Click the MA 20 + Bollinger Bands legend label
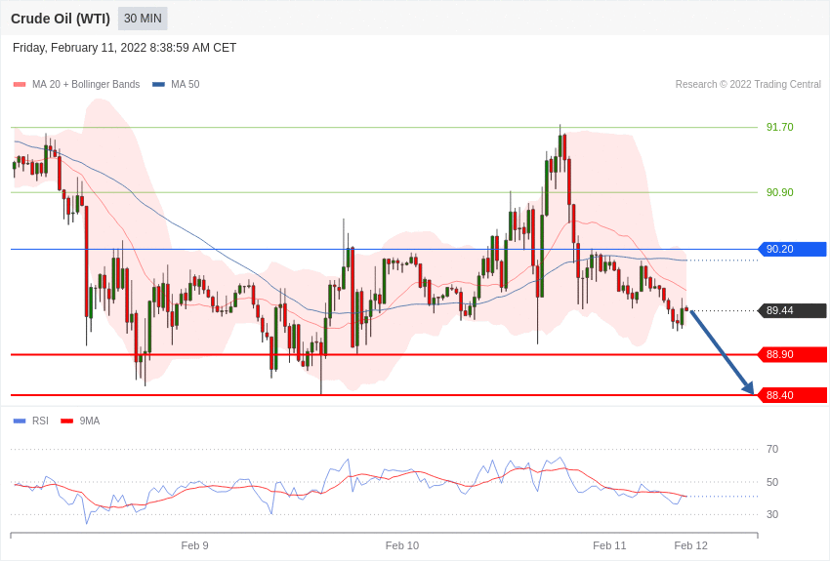The height and width of the screenshot is (562, 830). click(86, 84)
